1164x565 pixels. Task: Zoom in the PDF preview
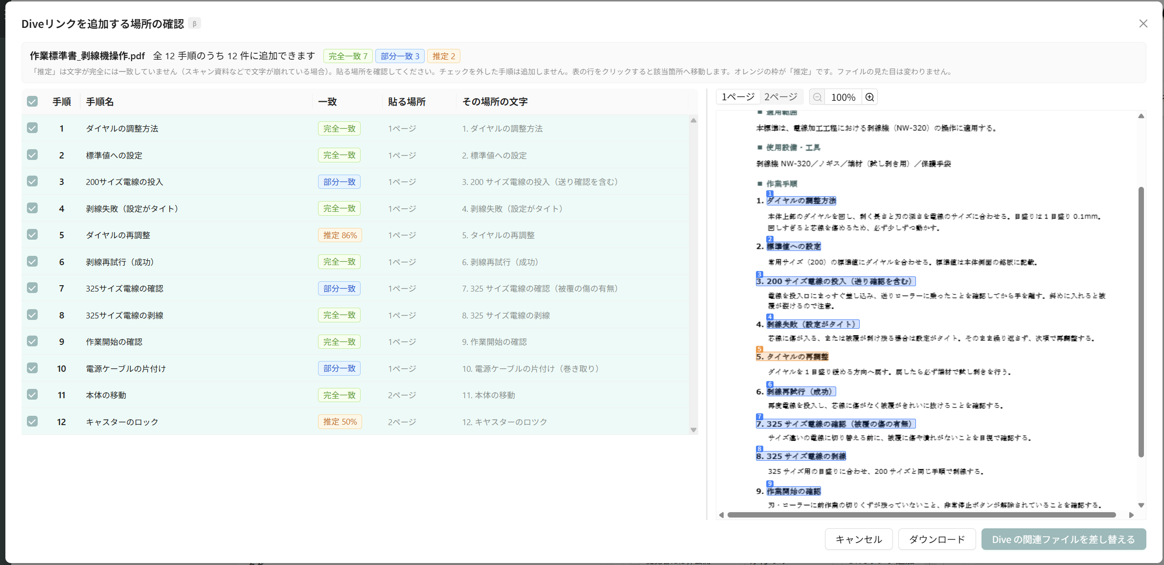tap(869, 97)
